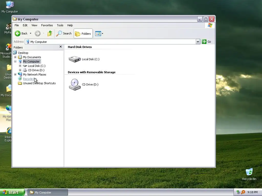Click My Computer taskbar button
The width and height of the screenshot is (262, 196).
pos(48,192)
